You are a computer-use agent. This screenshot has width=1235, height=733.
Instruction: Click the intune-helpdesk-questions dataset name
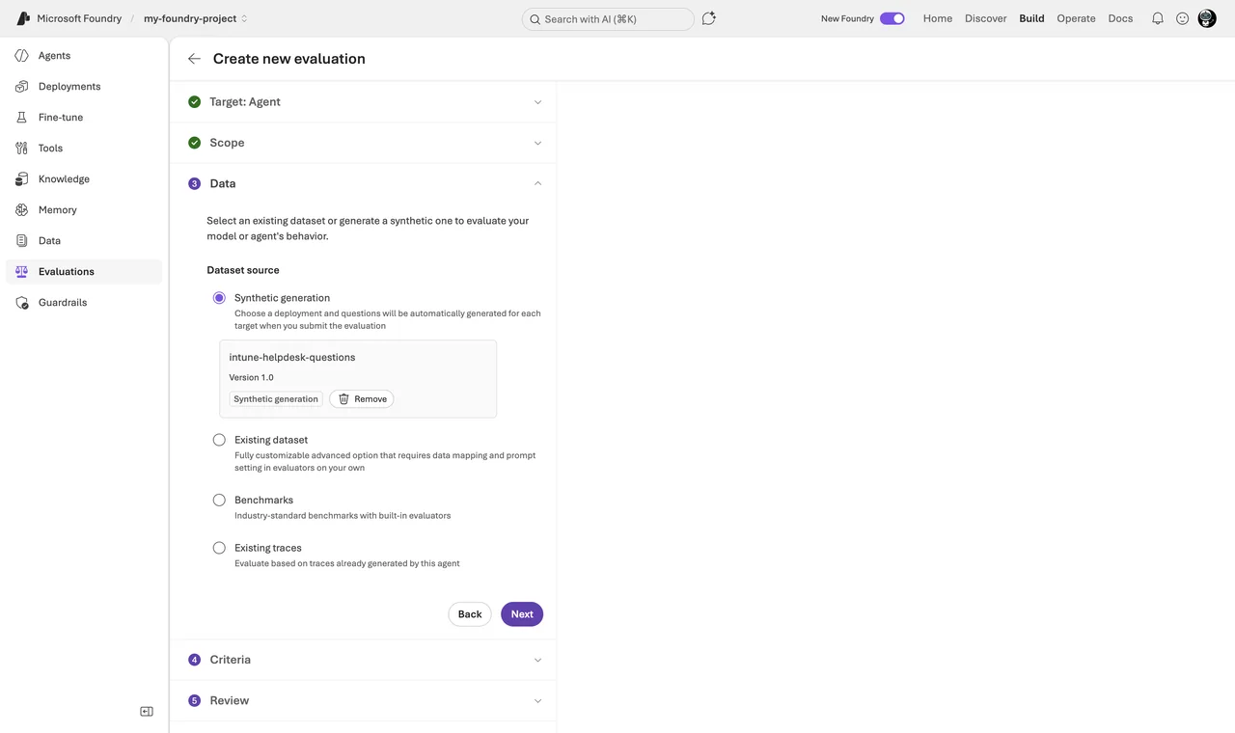[x=292, y=357]
